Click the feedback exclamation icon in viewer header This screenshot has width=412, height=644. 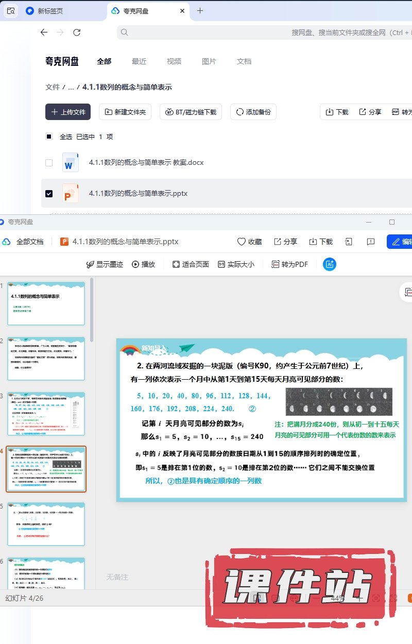pos(370,242)
